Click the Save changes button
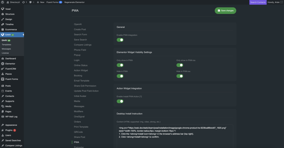Image resolution: width=284 pixels, height=148 pixels. [x=225, y=11]
